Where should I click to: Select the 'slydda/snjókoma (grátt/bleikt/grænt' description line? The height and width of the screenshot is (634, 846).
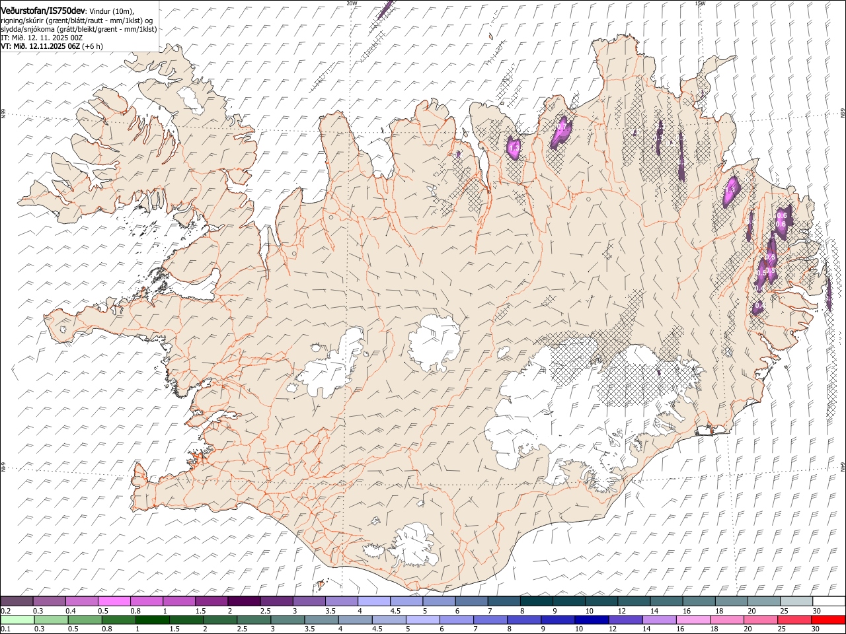pyautogui.click(x=79, y=29)
